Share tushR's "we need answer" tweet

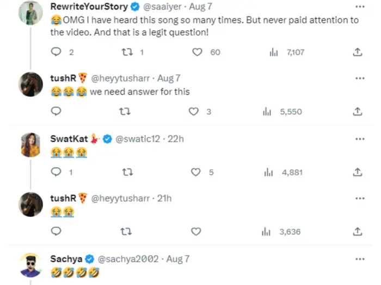click(x=358, y=111)
